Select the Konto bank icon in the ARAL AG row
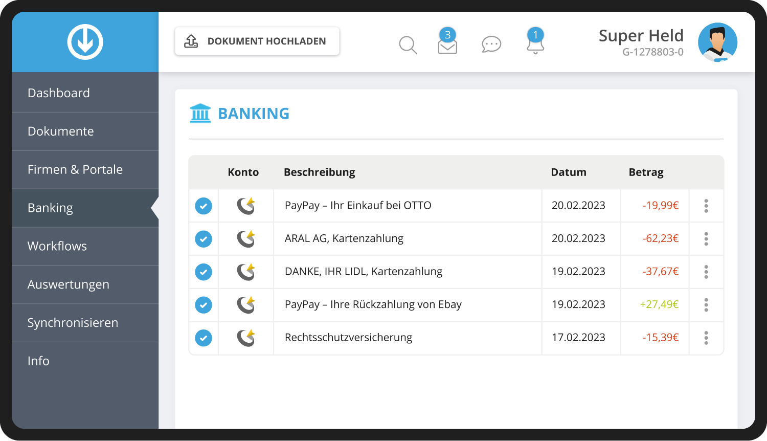767x441 pixels. pos(246,238)
